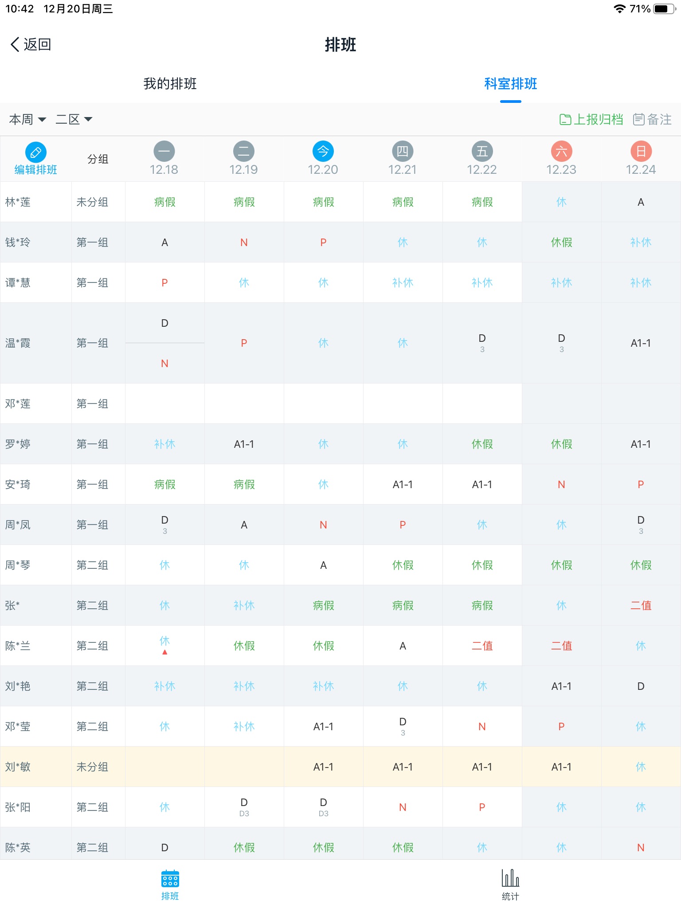Open empty 邓*莲 cell on 12.20
The width and height of the screenshot is (681, 908).
point(323,404)
